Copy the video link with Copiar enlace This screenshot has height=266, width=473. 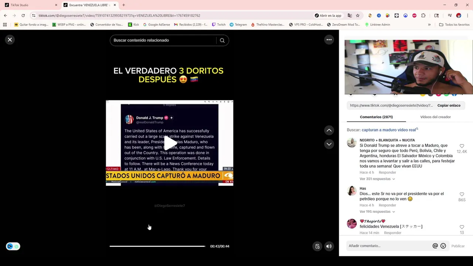point(449,105)
